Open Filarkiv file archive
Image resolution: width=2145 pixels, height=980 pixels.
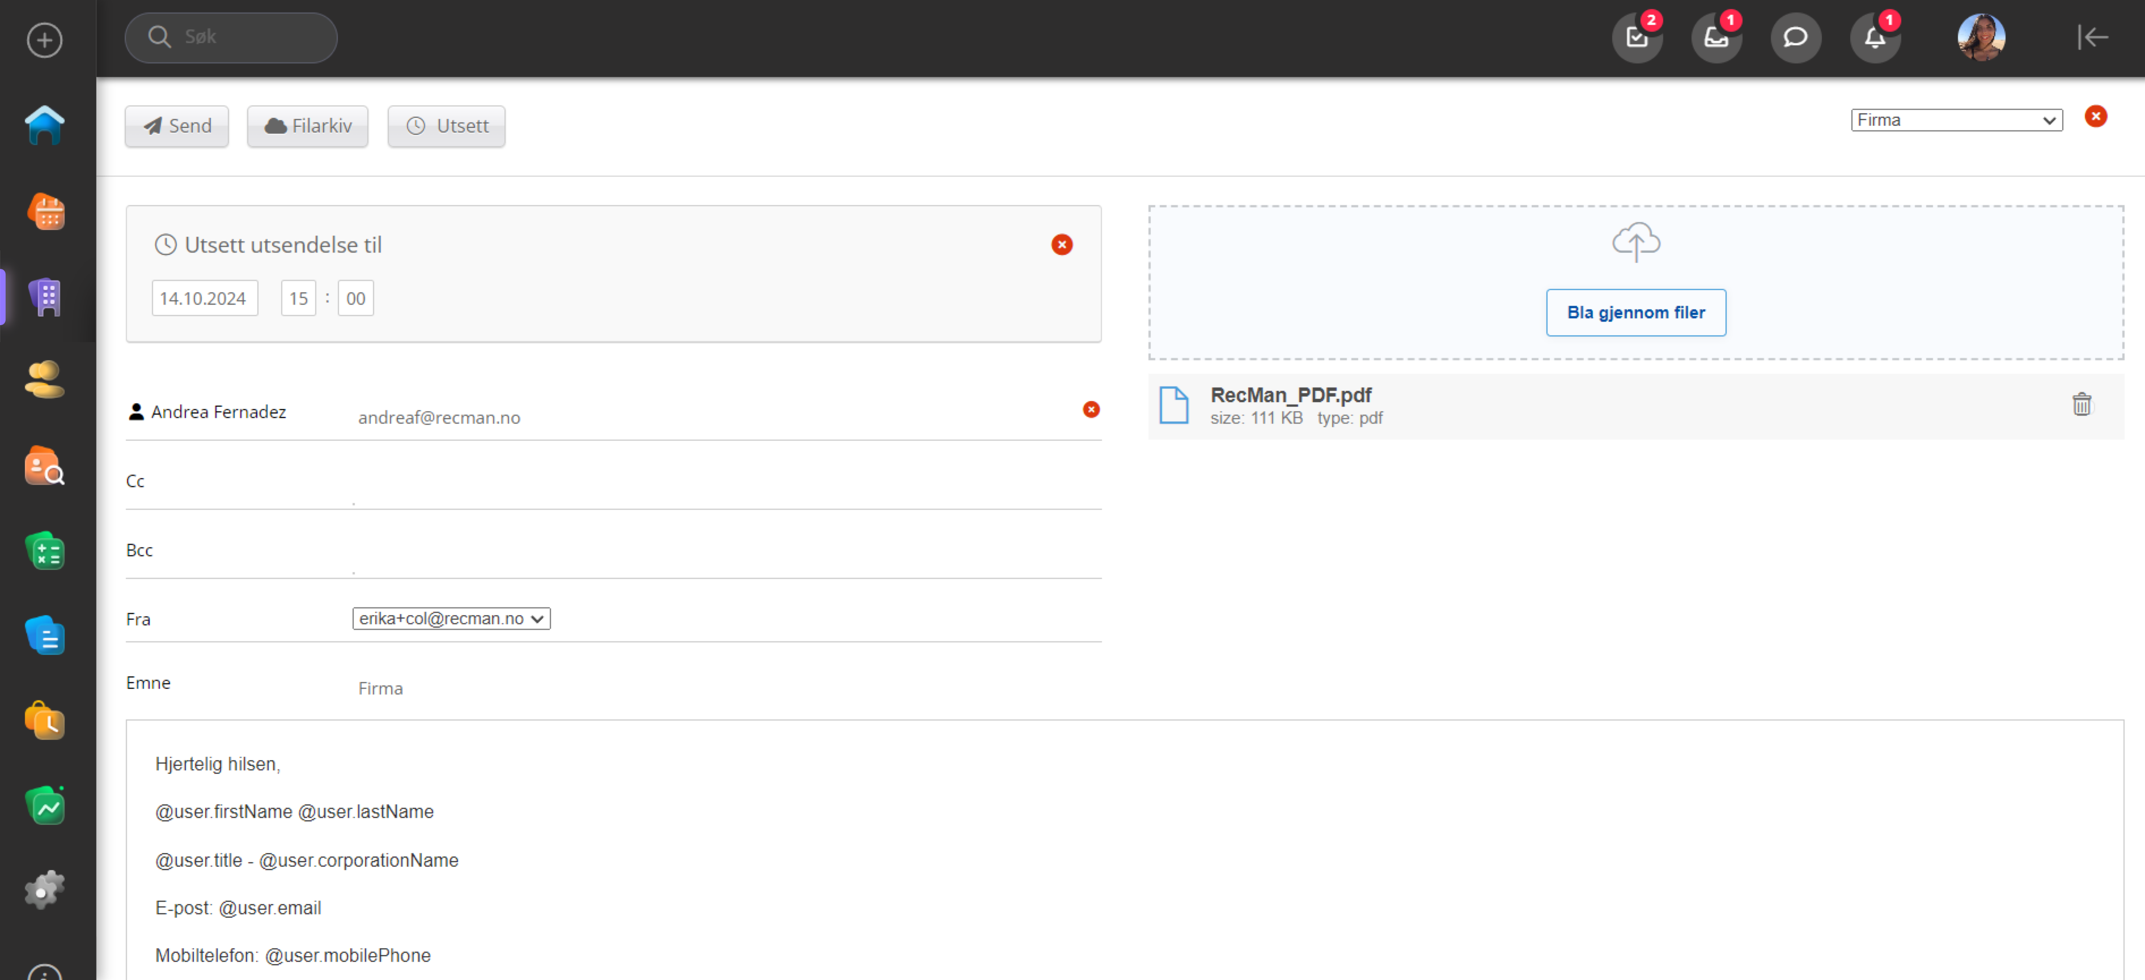coord(307,126)
